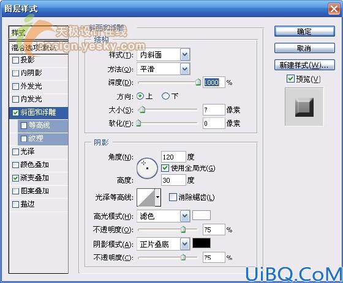The image size is (343, 283).
Task: Click the 大小 value field showing 7
Action: coord(214,109)
